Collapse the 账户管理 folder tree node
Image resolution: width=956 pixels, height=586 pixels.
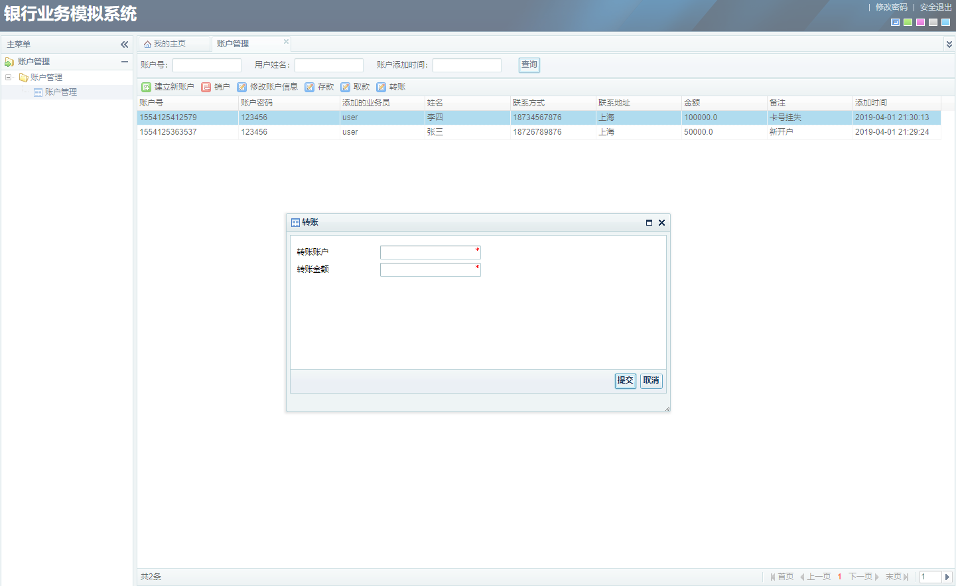(9, 78)
